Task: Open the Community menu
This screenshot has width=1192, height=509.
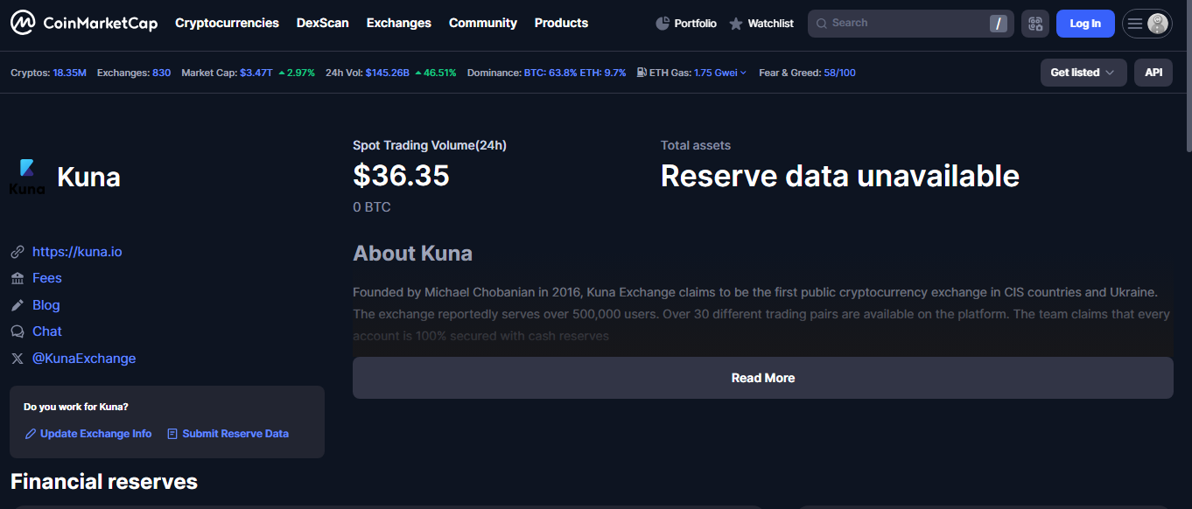Action: click(483, 23)
